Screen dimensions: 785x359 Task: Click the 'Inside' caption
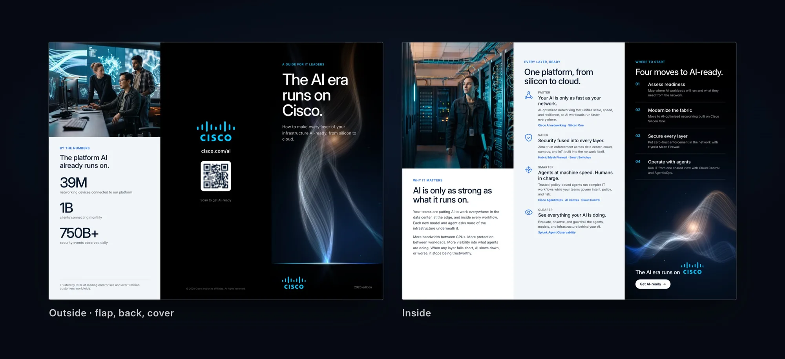point(416,313)
